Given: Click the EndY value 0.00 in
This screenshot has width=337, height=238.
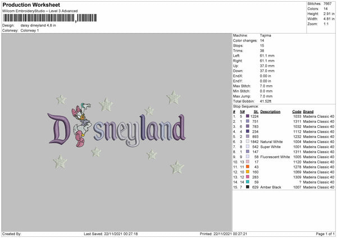Looking at the screenshot, I should click(266, 81).
